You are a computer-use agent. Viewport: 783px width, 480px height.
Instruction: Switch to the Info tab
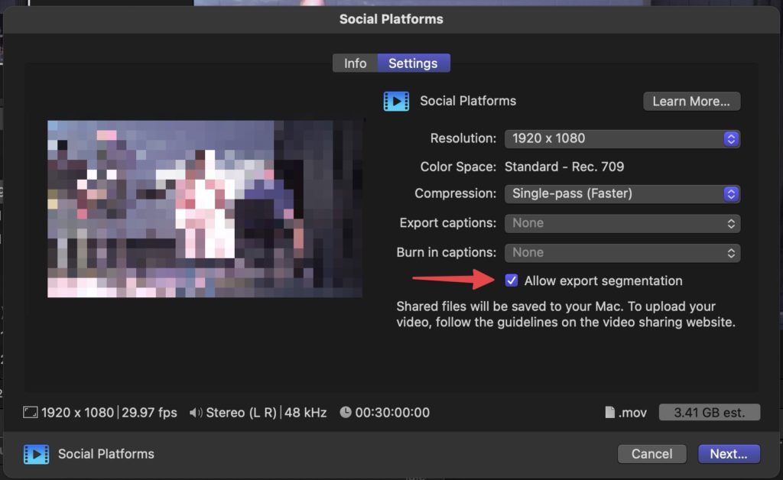(x=355, y=63)
